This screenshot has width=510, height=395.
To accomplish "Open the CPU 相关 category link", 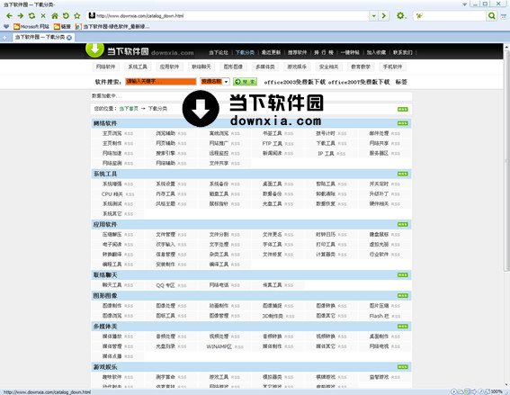I will pyautogui.click(x=112, y=194).
